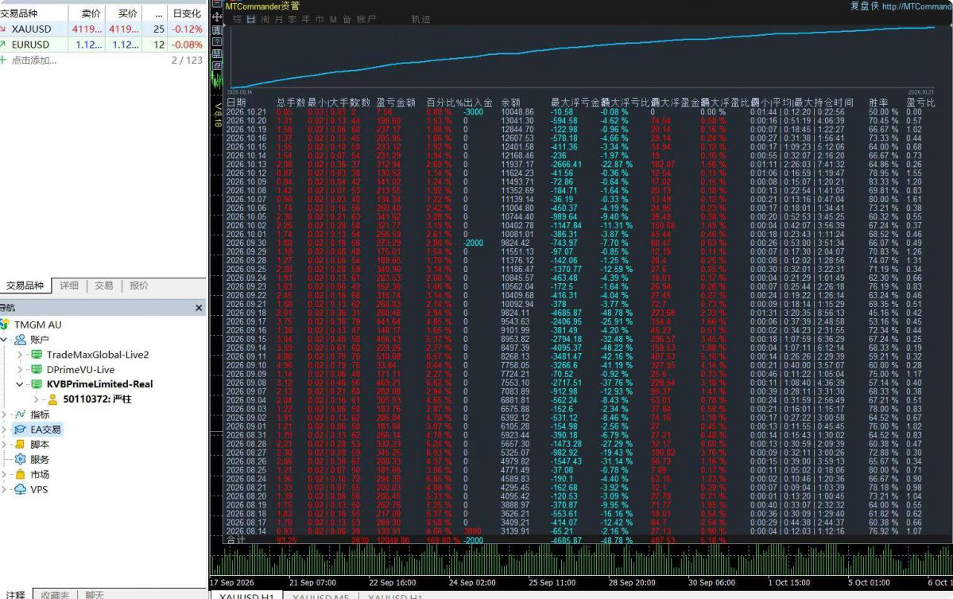Expand the TradeMaxGlobal-Live2 tree node
953x599 pixels.
[20, 355]
